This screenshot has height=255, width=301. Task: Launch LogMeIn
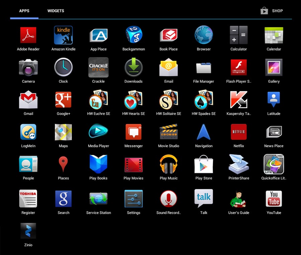(28, 132)
